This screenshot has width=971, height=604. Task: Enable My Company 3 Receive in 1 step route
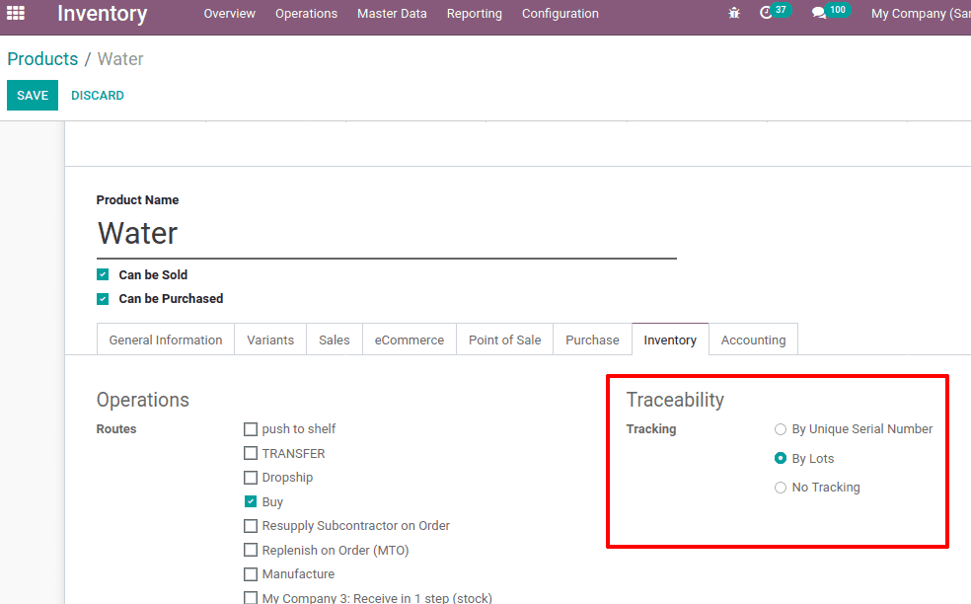[x=251, y=598]
